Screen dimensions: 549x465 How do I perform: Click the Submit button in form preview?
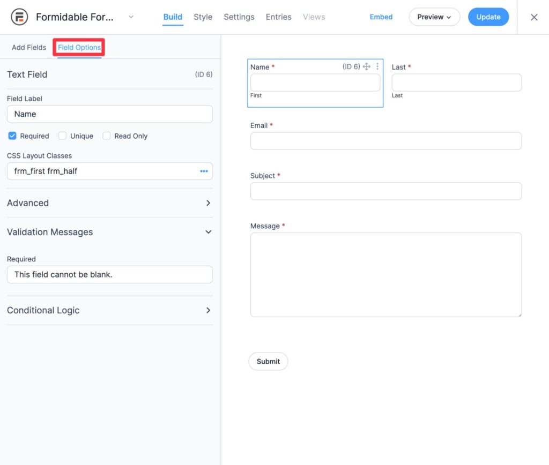pyautogui.click(x=268, y=362)
